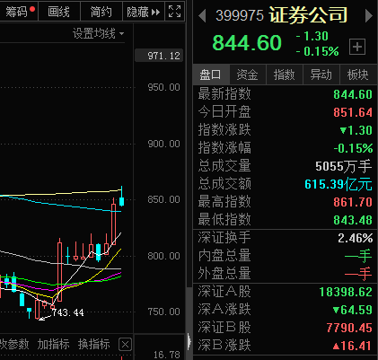
Task: Click the 950.00 axis label
Action: [163, 87]
